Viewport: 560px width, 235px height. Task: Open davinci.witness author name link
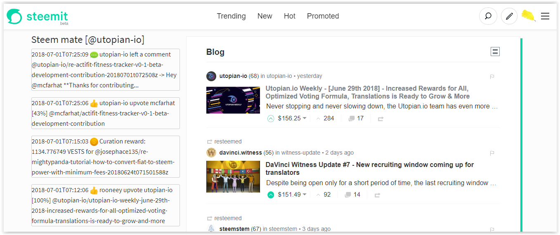[241, 153]
